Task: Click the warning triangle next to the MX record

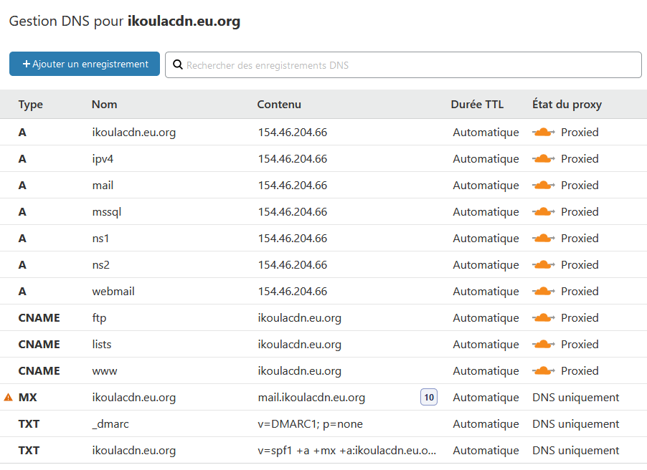Action: coord(9,398)
